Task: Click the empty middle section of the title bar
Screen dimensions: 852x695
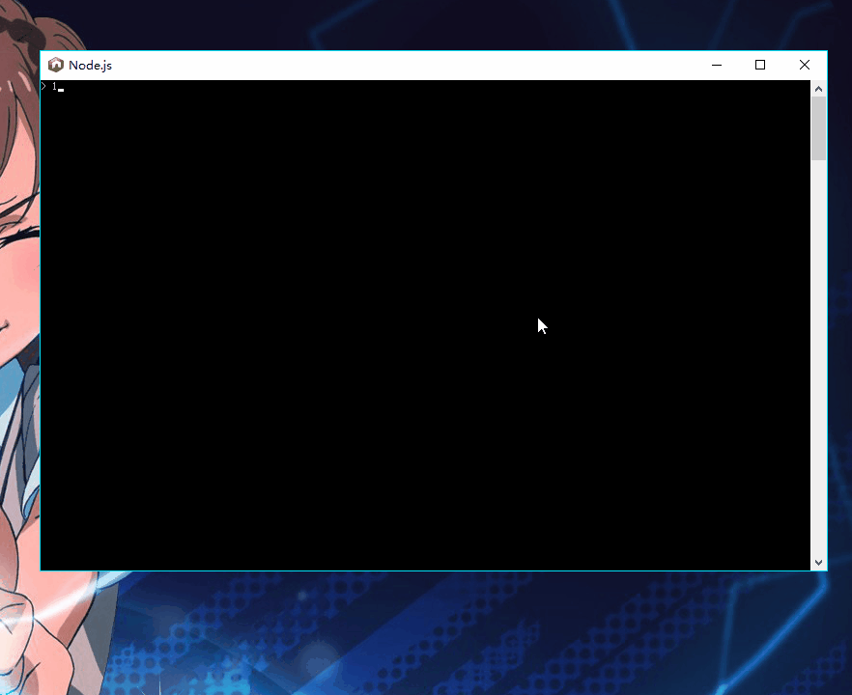Action: (x=386, y=65)
